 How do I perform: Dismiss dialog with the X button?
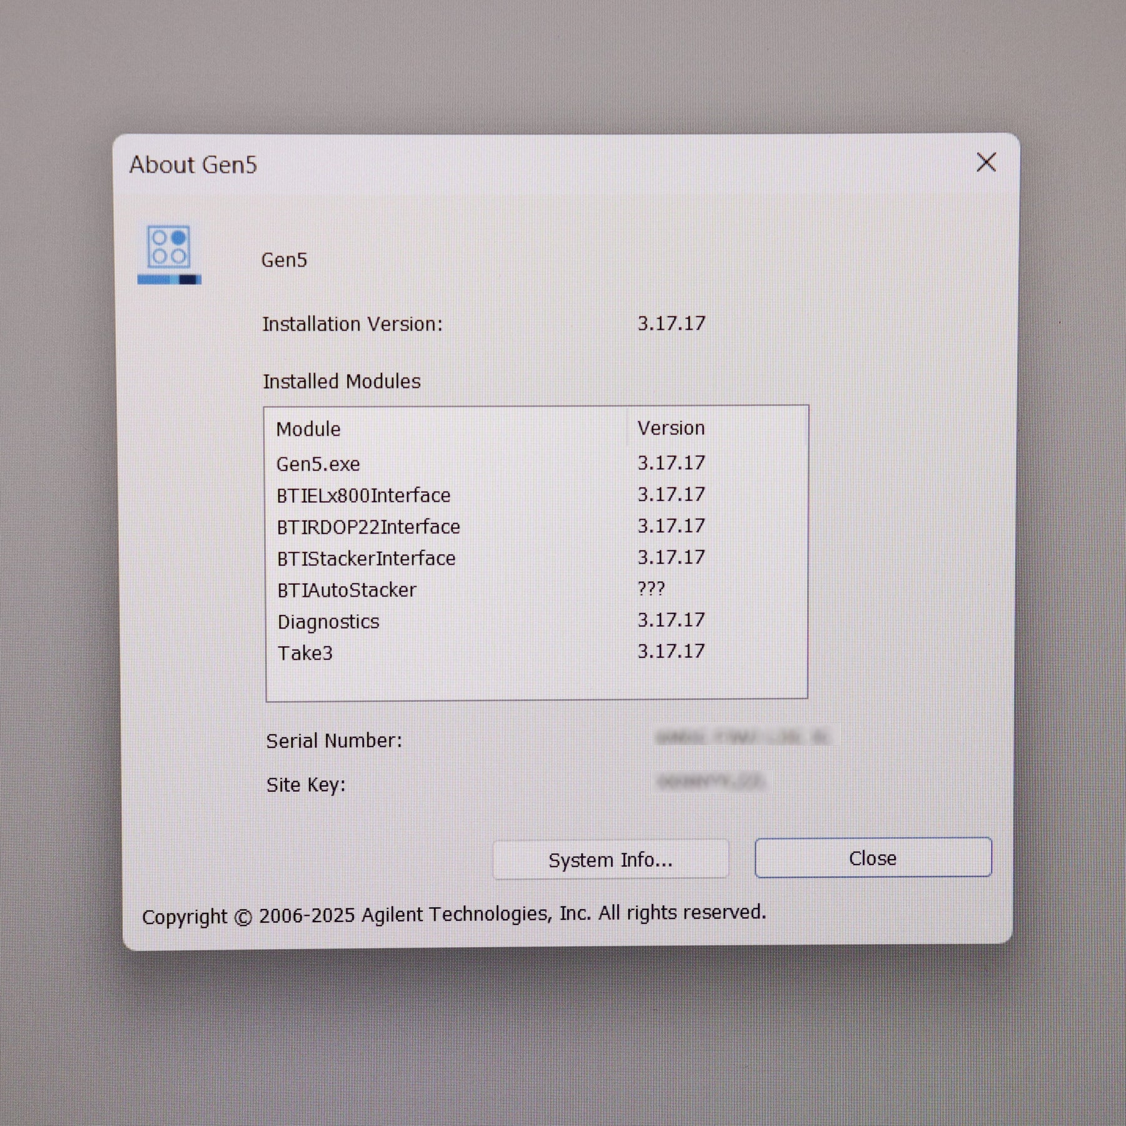(x=987, y=162)
